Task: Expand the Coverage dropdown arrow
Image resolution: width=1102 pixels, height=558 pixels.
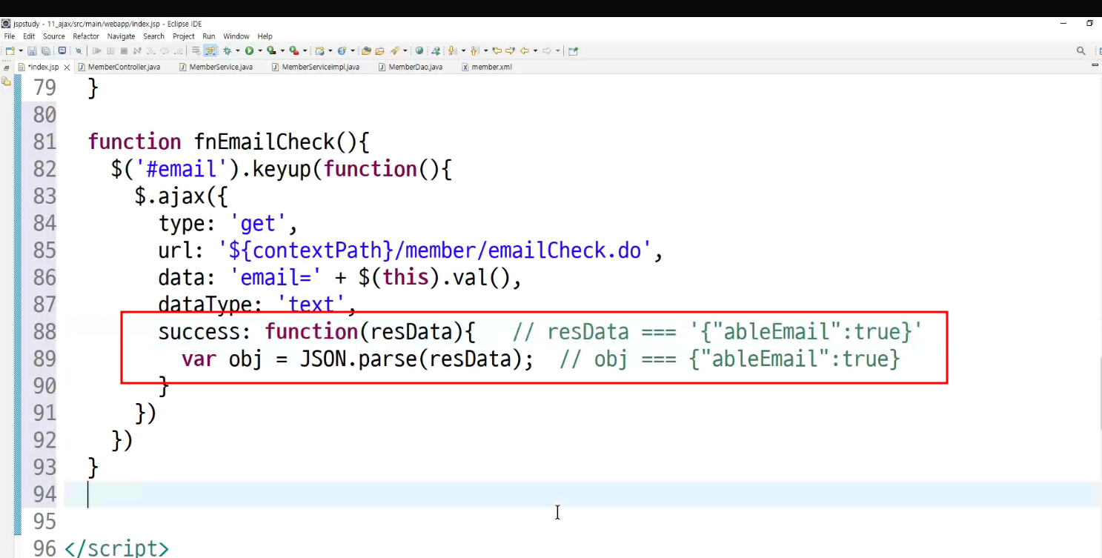Action: (282, 51)
